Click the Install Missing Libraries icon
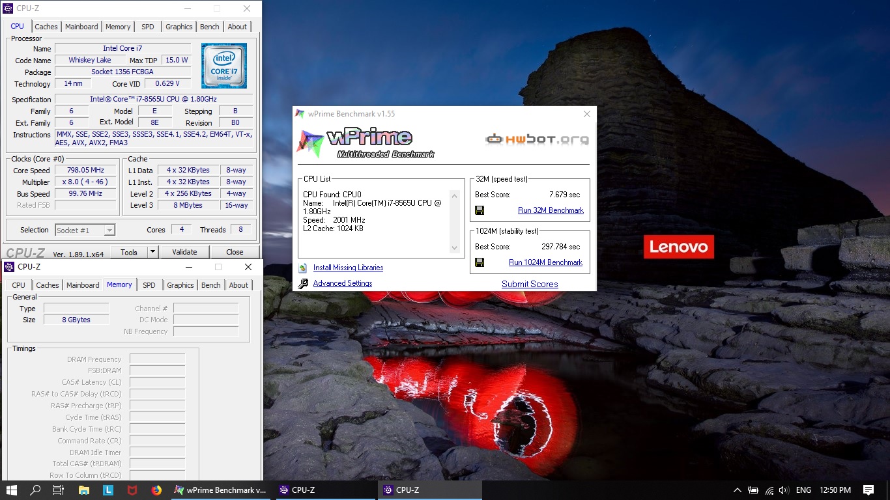This screenshot has width=890, height=500. coord(303,268)
